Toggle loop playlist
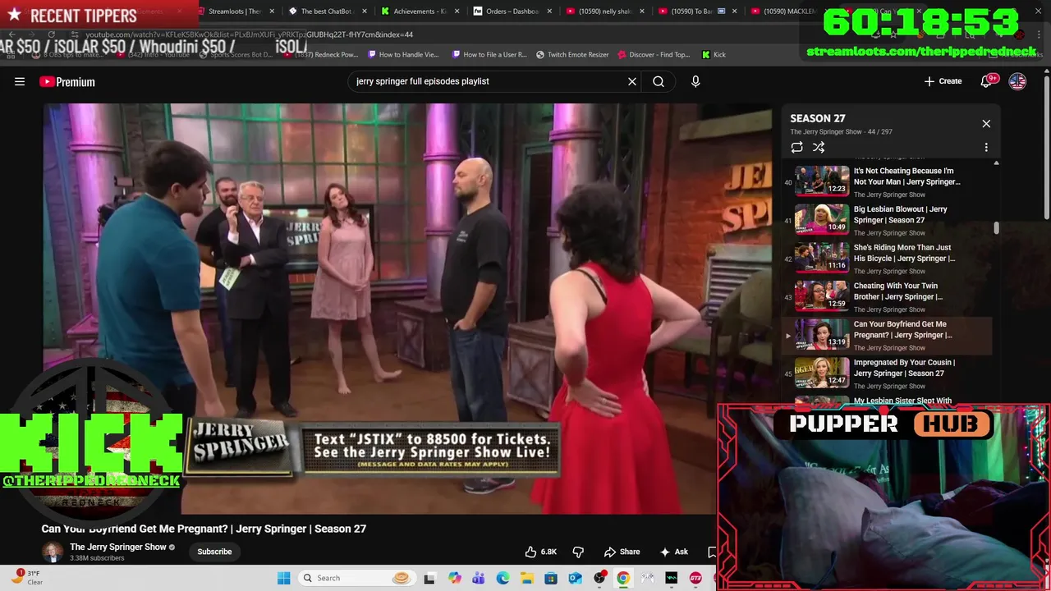The image size is (1051, 591). pos(796,147)
